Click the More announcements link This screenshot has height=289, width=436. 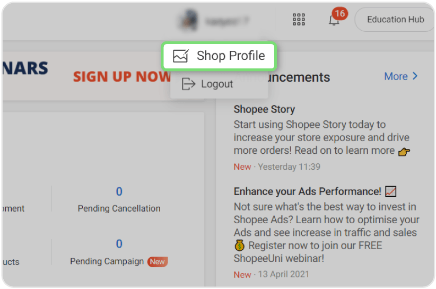(396, 76)
